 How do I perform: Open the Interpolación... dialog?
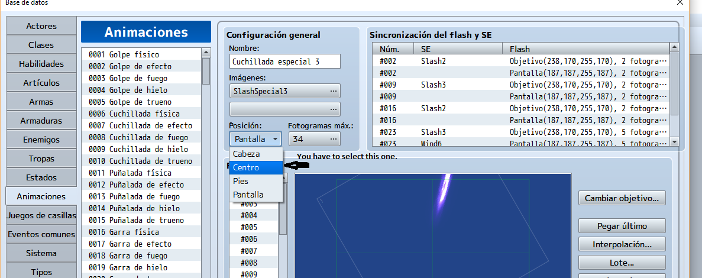pyautogui.click(x=622, y=244)
